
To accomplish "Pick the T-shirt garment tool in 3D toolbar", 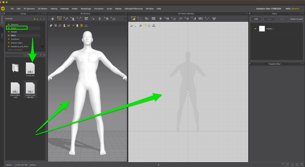I will point(73,19).
